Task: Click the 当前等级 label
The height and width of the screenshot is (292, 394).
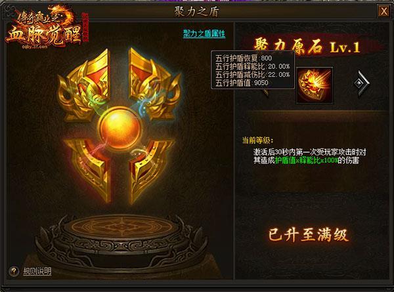Action: coord(257,140)
